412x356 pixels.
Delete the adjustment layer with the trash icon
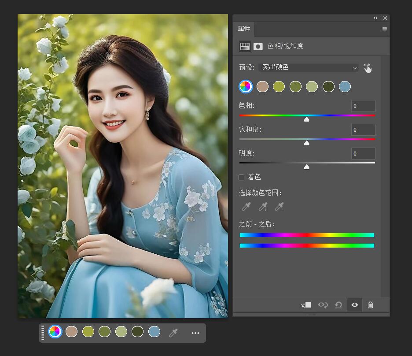pos(371,305)
